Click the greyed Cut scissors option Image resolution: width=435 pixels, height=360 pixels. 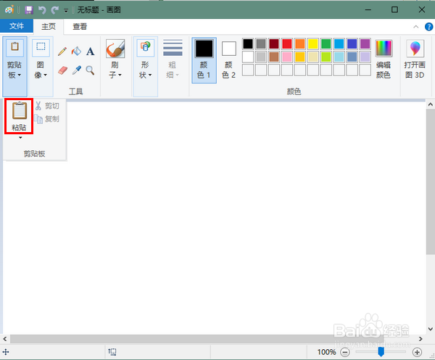47,106
